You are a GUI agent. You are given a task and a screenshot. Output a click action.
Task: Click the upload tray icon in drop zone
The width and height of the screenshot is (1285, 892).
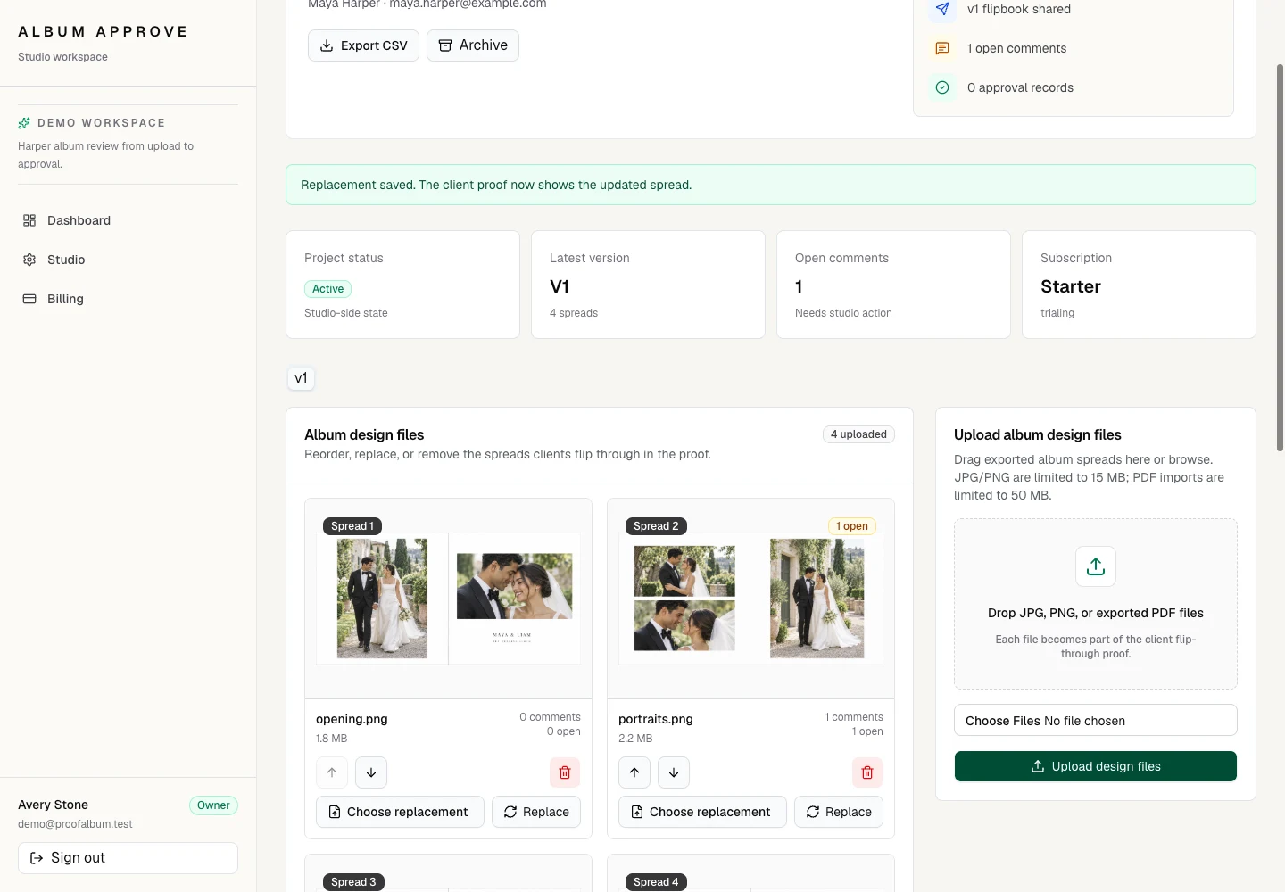1096,566
